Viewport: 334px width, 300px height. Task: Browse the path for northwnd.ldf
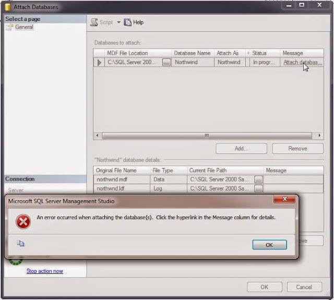[258, 188]
